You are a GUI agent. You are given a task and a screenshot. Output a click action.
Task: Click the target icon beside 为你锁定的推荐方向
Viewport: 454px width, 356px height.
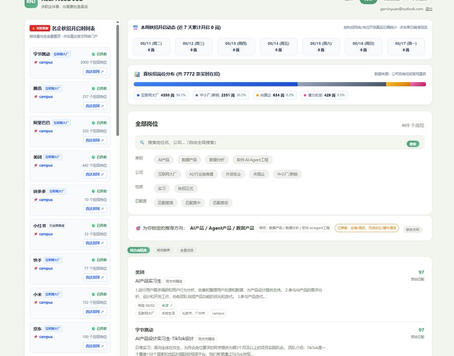[x=138, y=228]
